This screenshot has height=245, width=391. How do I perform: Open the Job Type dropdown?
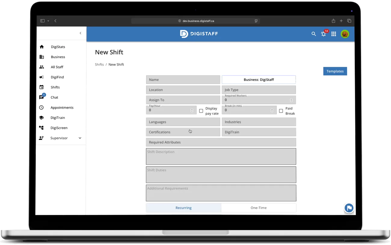259,90
